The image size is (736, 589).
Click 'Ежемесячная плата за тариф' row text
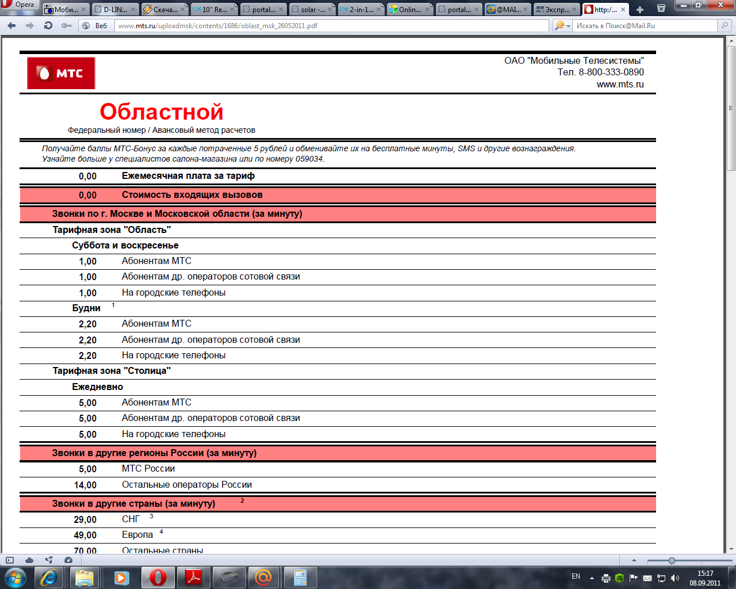coord(188,176)
